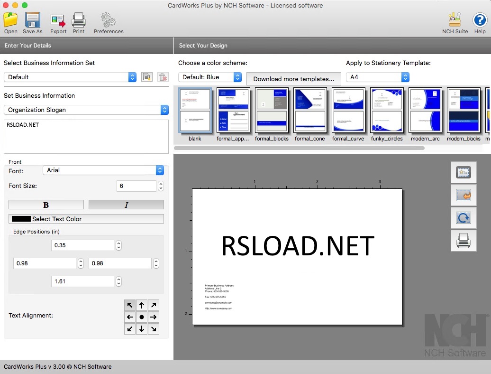Select center text alignment dot
491x374 pixels.
(x=142, y=317)
